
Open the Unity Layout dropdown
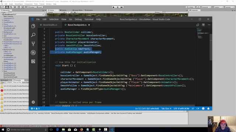click(229, 7)
